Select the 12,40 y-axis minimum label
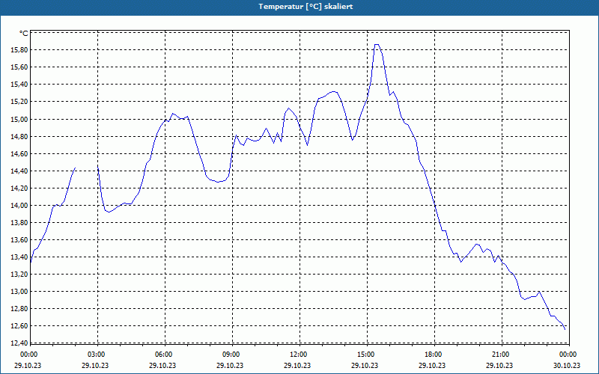Image resolution: width=599 pixels, height=374 pixels. click(19, 343)
